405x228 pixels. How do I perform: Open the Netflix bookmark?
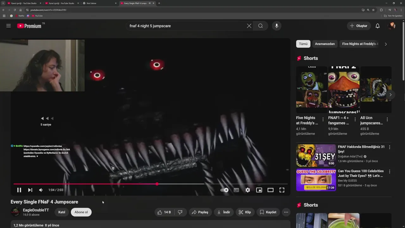point(20,16)
